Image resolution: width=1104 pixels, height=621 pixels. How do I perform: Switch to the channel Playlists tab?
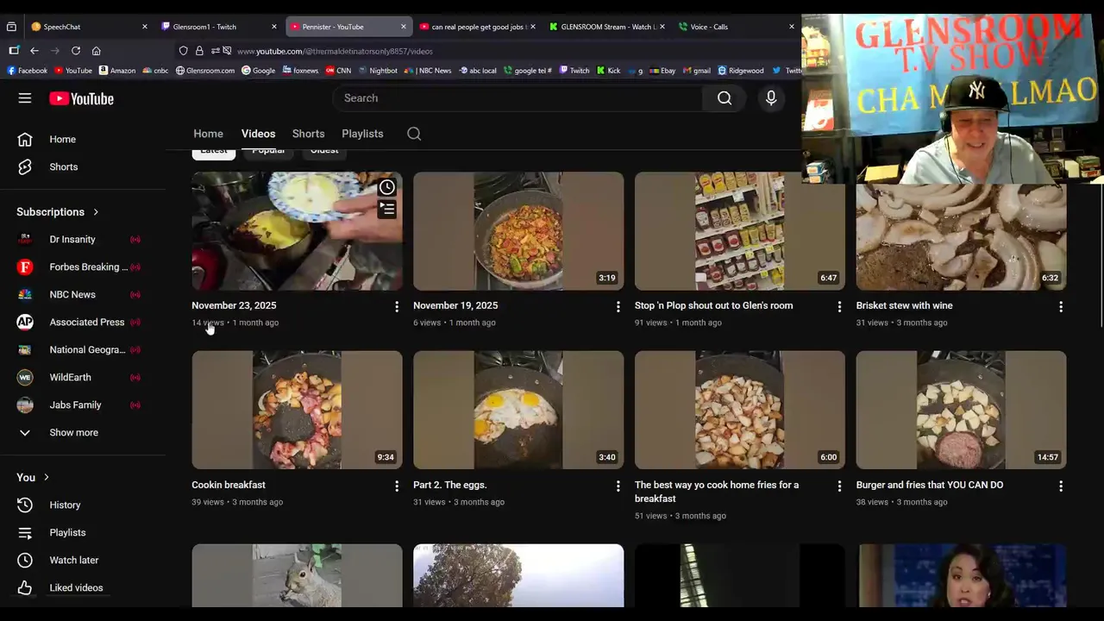(362, 134)
